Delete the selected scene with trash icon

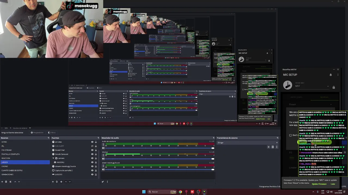(6, 182)
